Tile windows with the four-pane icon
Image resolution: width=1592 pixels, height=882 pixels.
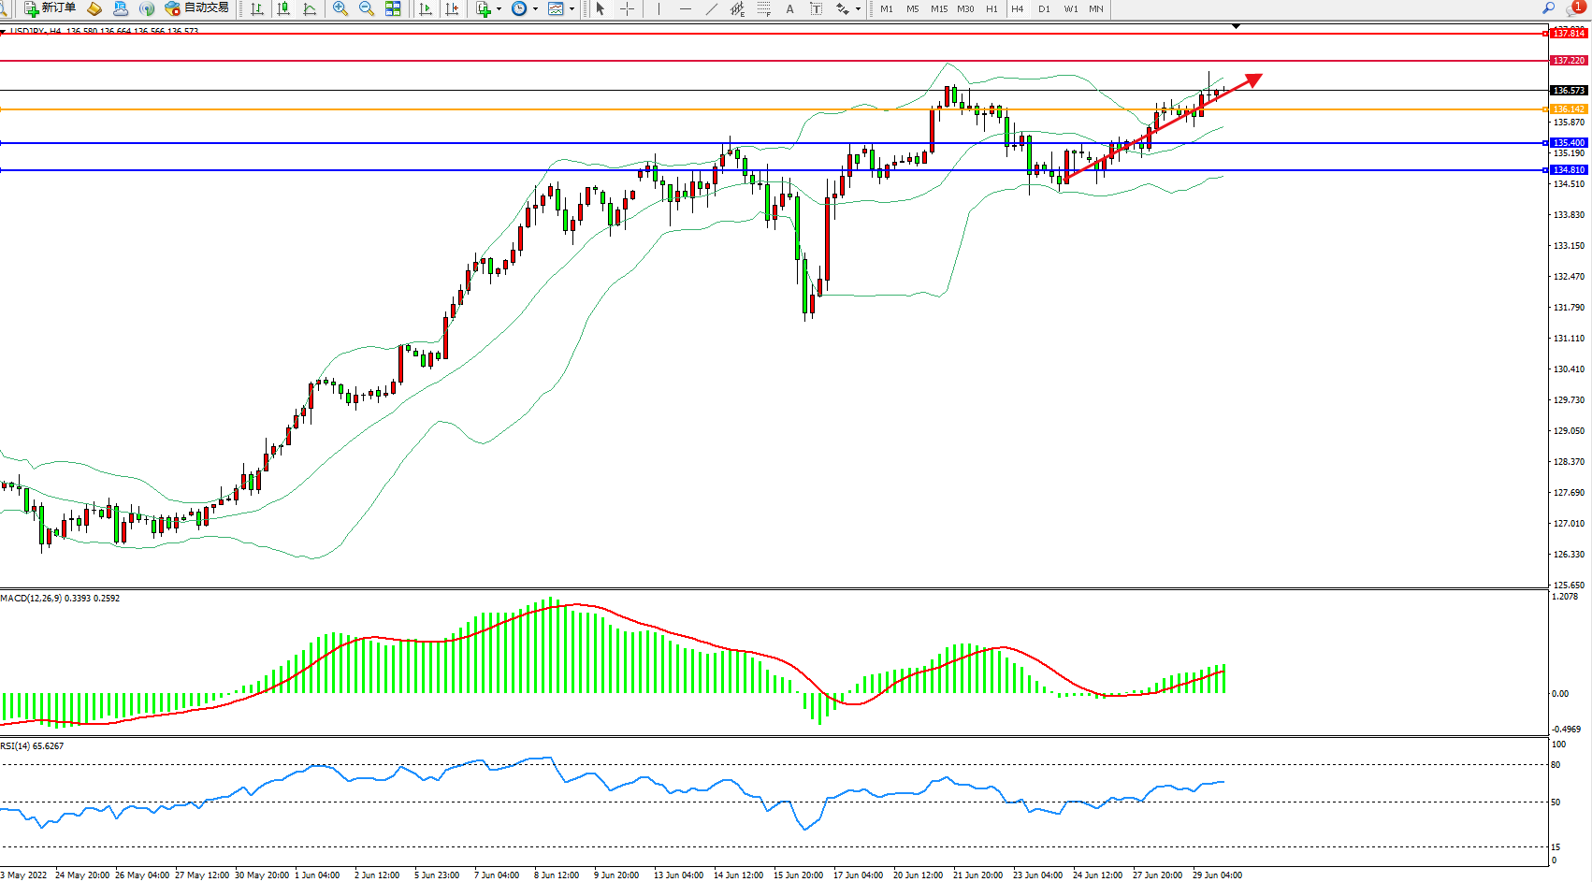(393, 8)
